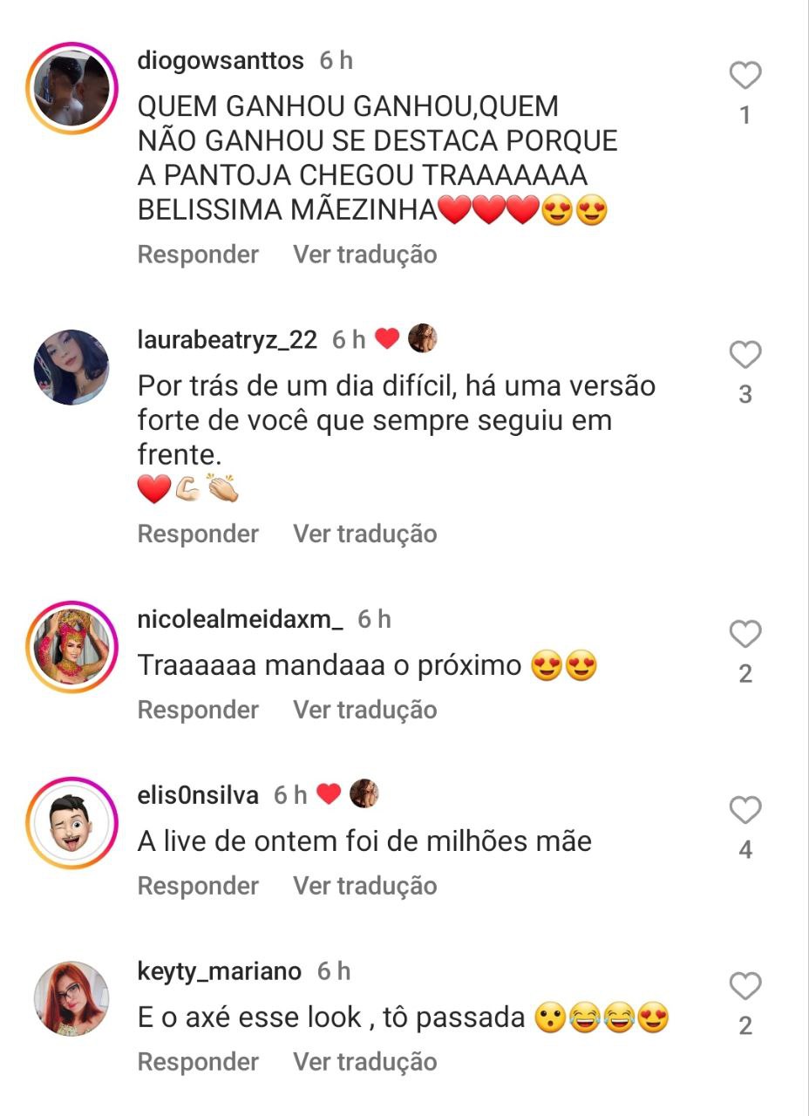
Task: Like elis0nsilva's comment about the live
Action: click(x=744, y=810)
